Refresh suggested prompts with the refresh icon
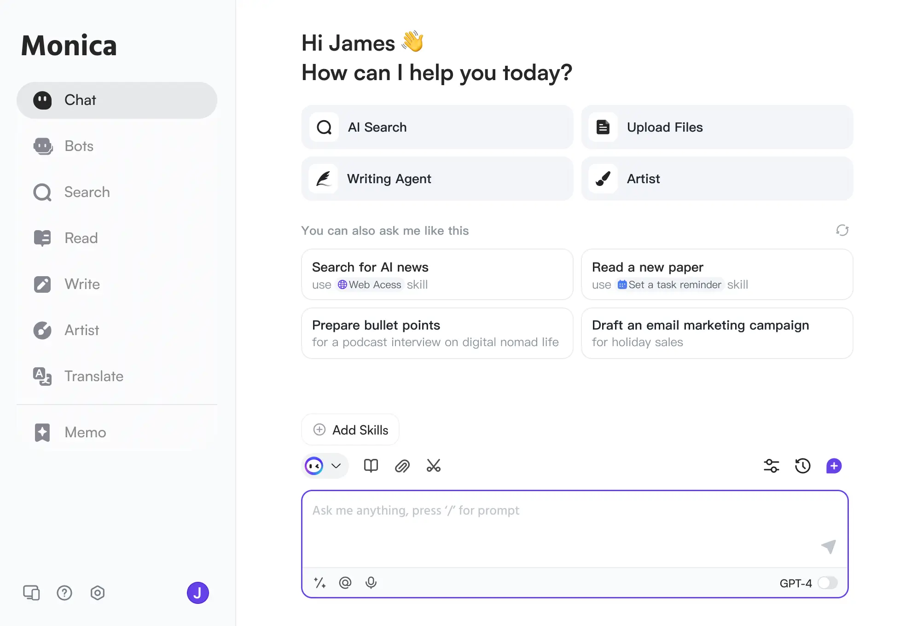917x626 pixels. 842,231
